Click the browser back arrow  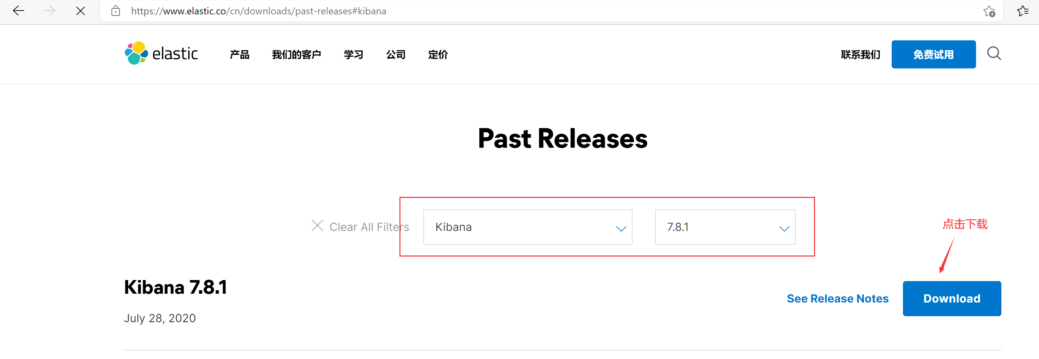19,11
